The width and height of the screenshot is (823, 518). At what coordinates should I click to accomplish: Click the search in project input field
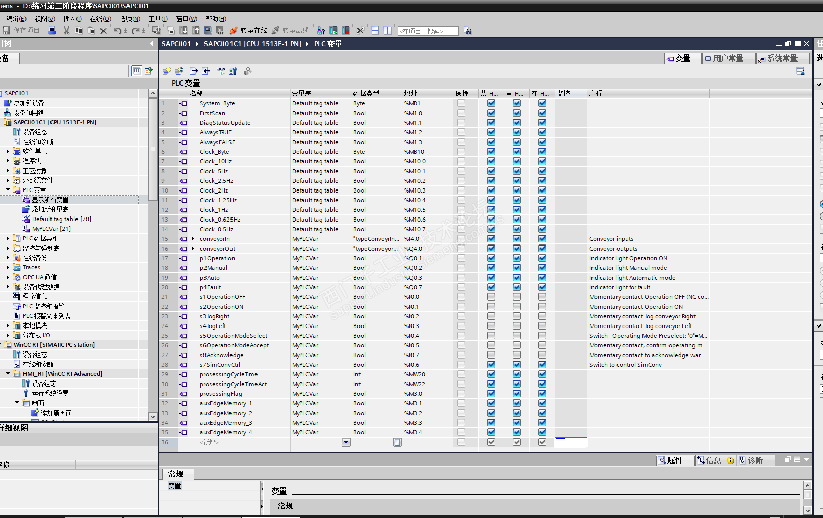point(427,31)
